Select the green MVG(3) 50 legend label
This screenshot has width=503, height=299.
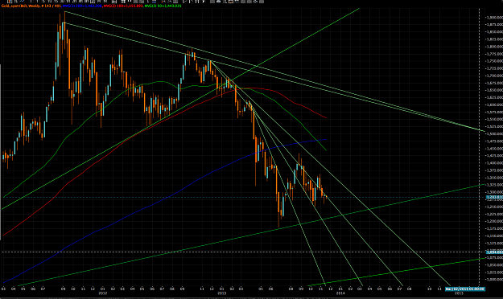pos(163,6)
